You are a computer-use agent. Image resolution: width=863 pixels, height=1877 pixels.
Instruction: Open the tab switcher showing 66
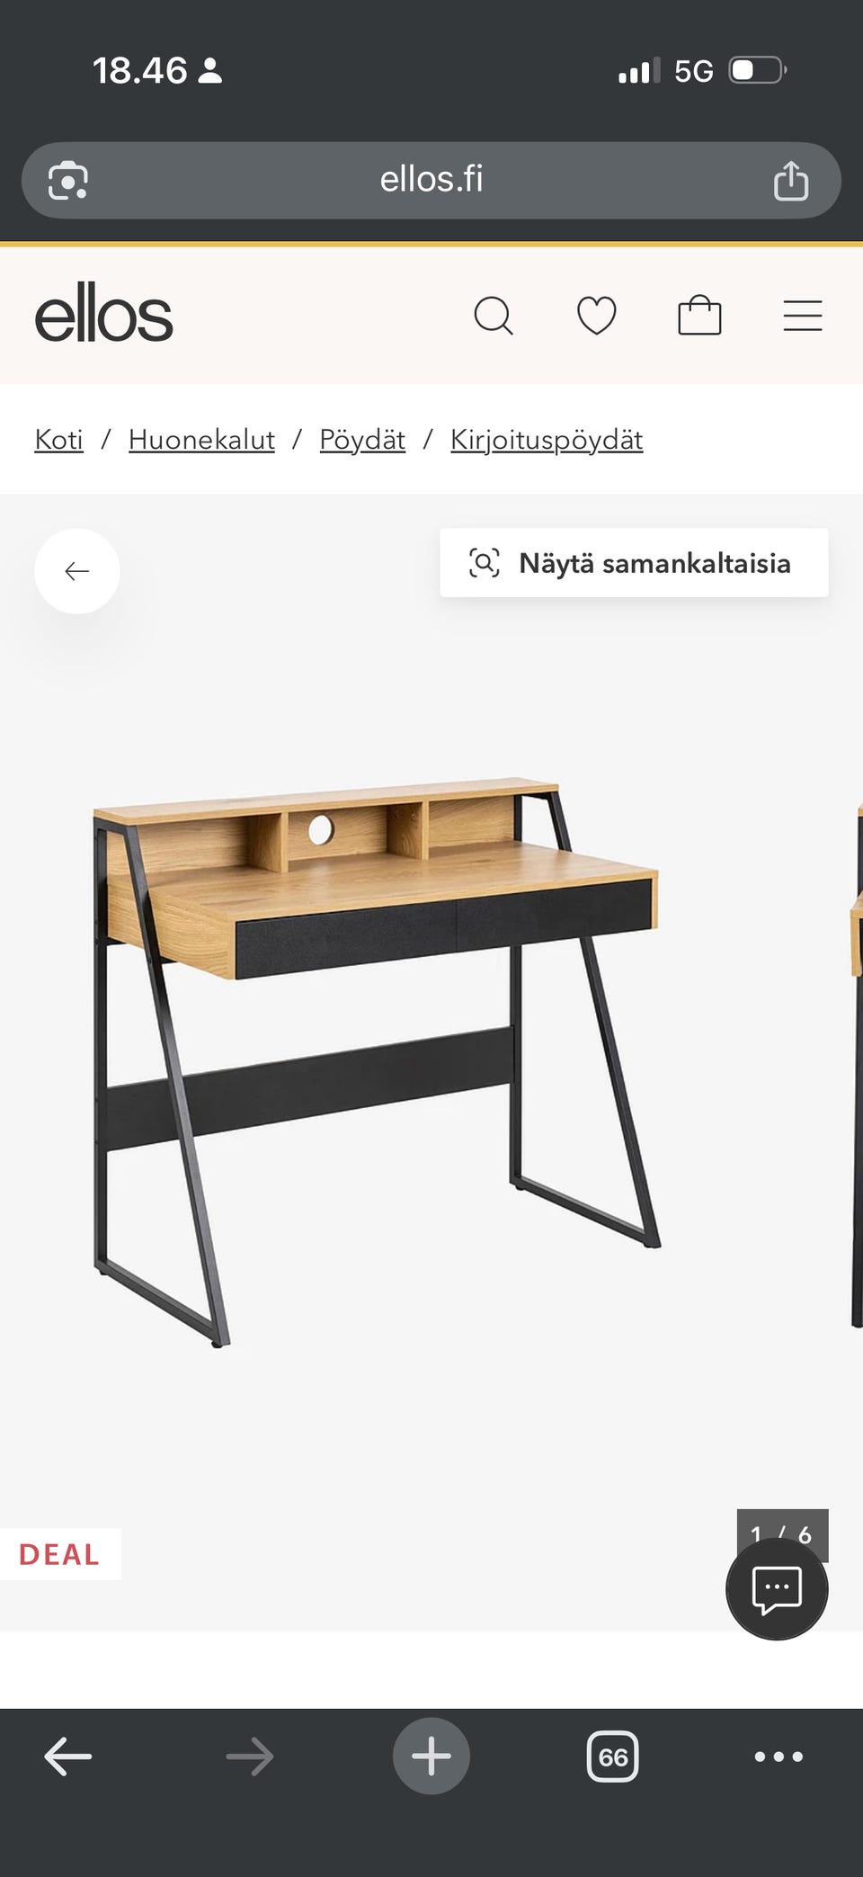point(613,1756)
